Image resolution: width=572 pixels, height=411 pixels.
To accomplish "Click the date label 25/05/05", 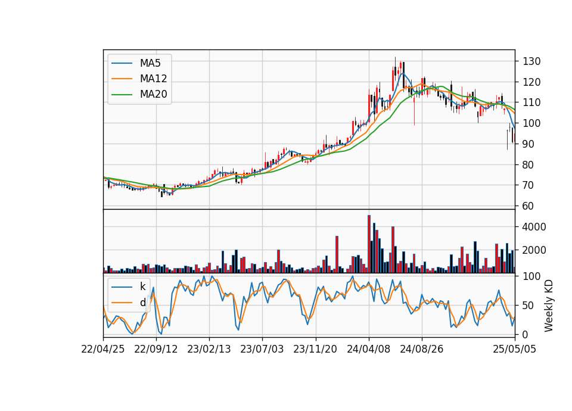I will pos(515,349).
